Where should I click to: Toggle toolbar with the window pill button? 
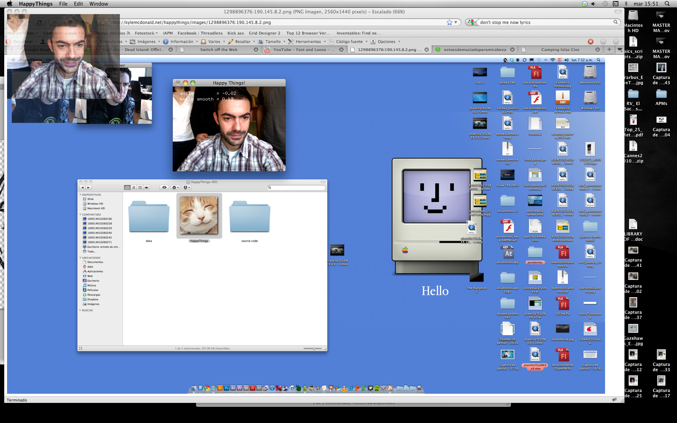(618, 12)
